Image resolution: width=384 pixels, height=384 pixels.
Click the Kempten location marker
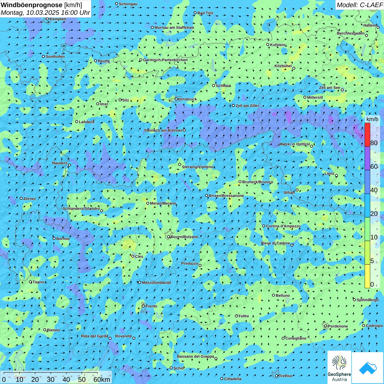(47, 19)
